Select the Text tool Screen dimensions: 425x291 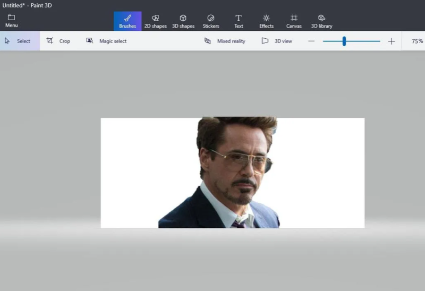point(239,21)
